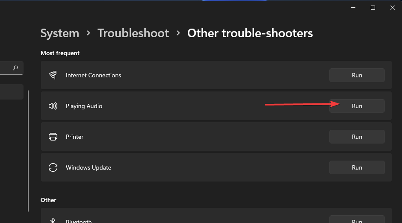Screen dimensions: 402x223
Task: Click the Playing Audio speaker icon
Action: pyautogui.click(x=53, y=106)
